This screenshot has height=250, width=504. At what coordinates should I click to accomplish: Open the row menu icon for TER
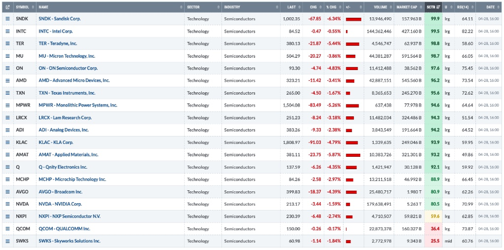pos(8,44)
